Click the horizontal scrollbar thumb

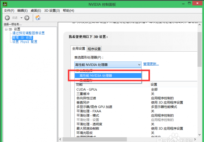click(x=95, y=139)
